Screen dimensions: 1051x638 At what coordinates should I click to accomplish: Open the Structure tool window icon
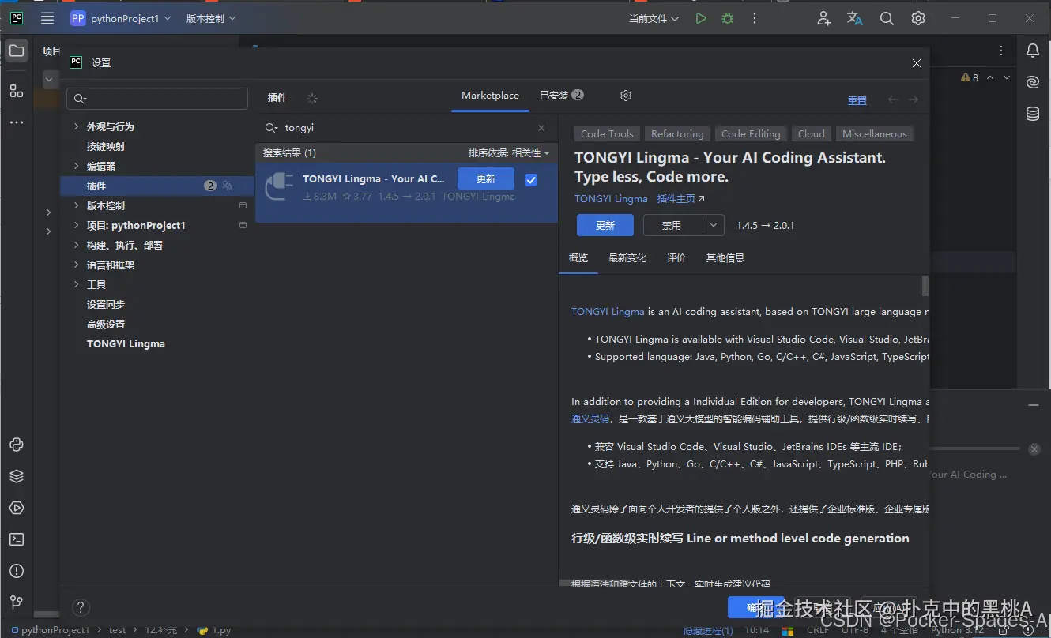point(16,91)
